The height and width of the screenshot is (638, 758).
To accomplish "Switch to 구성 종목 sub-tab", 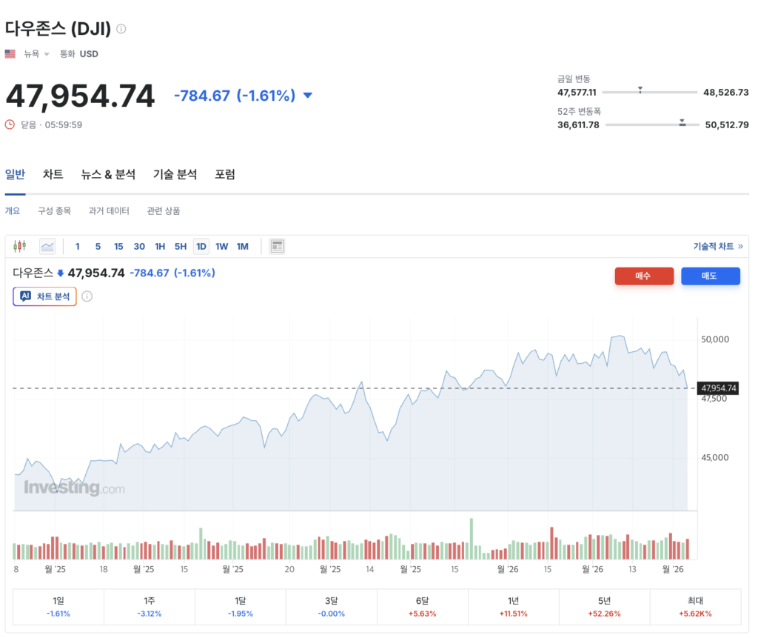I will coord(55,211).
